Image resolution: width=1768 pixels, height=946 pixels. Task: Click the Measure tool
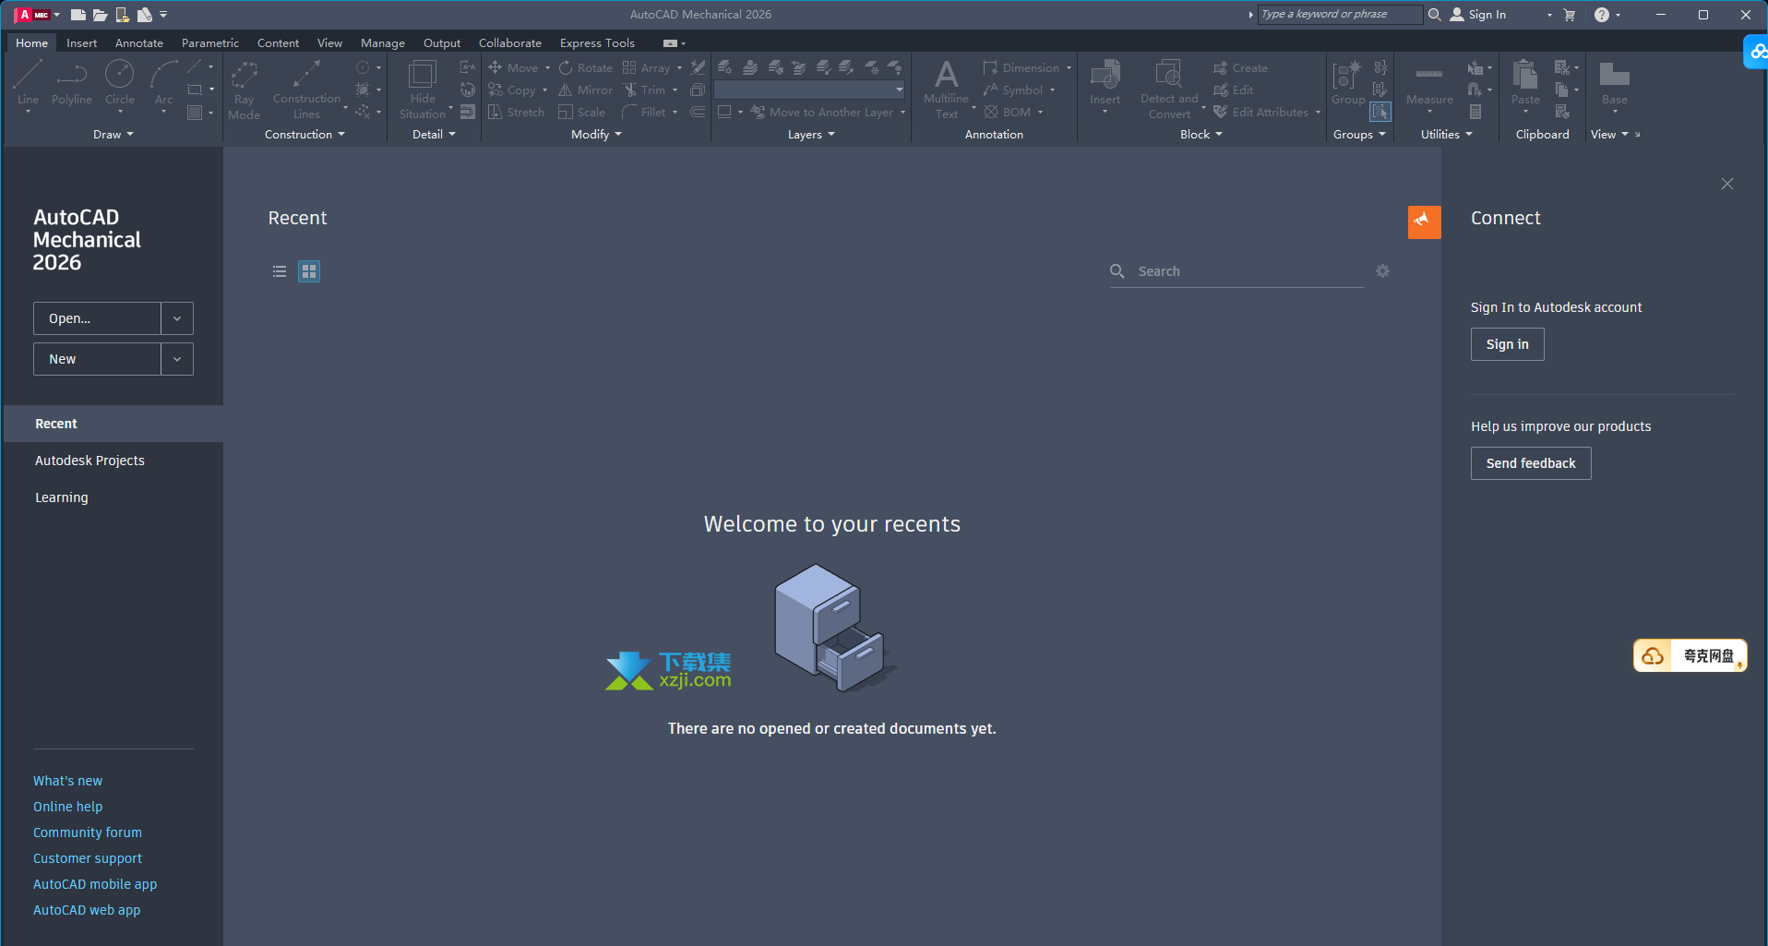[1429, 85]
